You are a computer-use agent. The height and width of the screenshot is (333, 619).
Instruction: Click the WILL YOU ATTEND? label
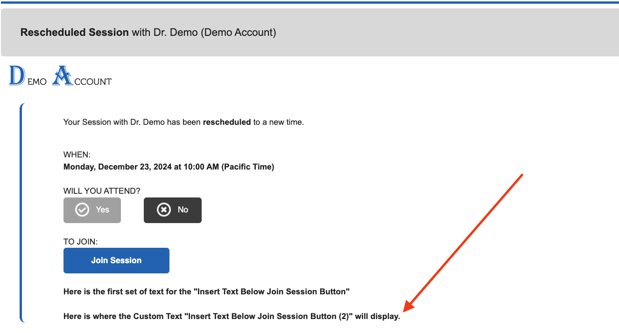(102, 191)
